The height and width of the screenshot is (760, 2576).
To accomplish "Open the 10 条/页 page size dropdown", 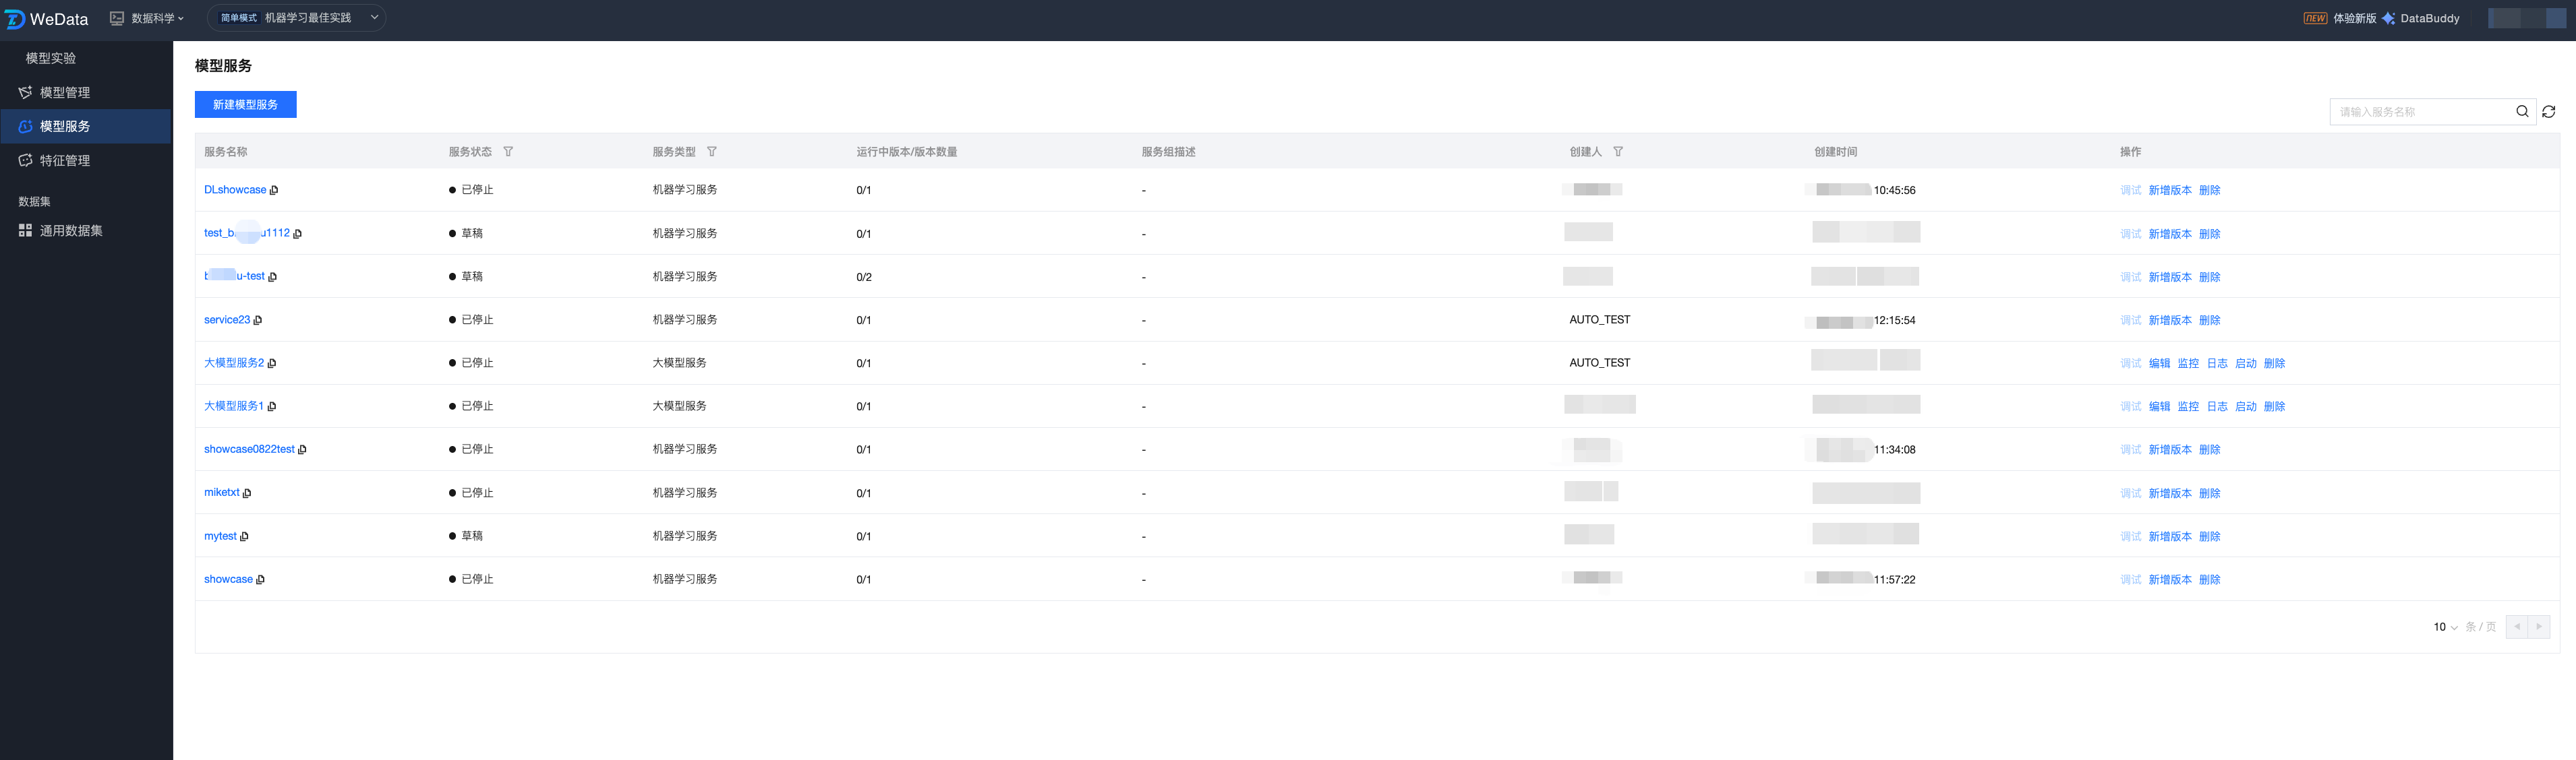I will [2445, 627].
